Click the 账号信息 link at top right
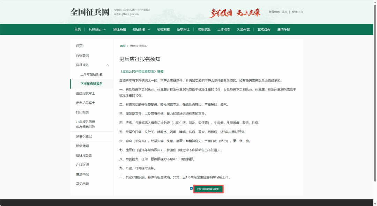Image resolution: width=377 pixels, height=206 pixels. click(x=274, y=12)
